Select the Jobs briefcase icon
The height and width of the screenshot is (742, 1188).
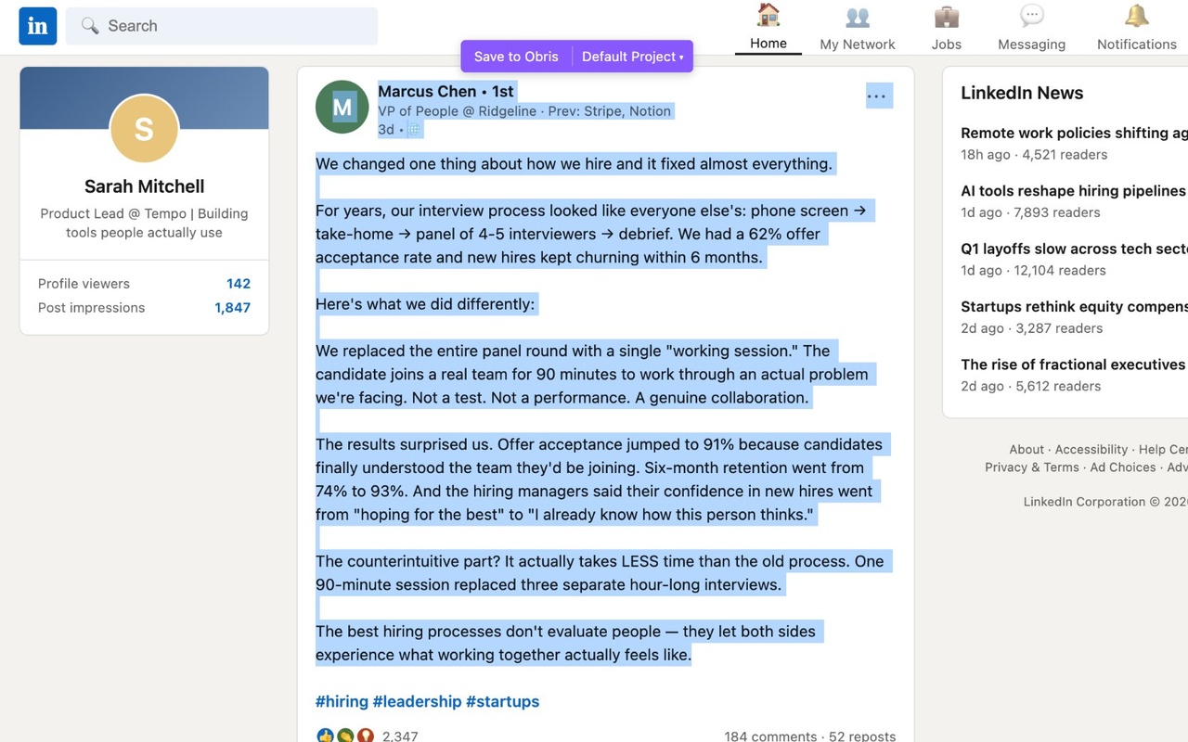(x=946, y=16)
